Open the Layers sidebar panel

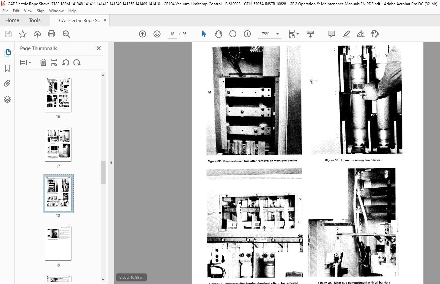point(7,99)
